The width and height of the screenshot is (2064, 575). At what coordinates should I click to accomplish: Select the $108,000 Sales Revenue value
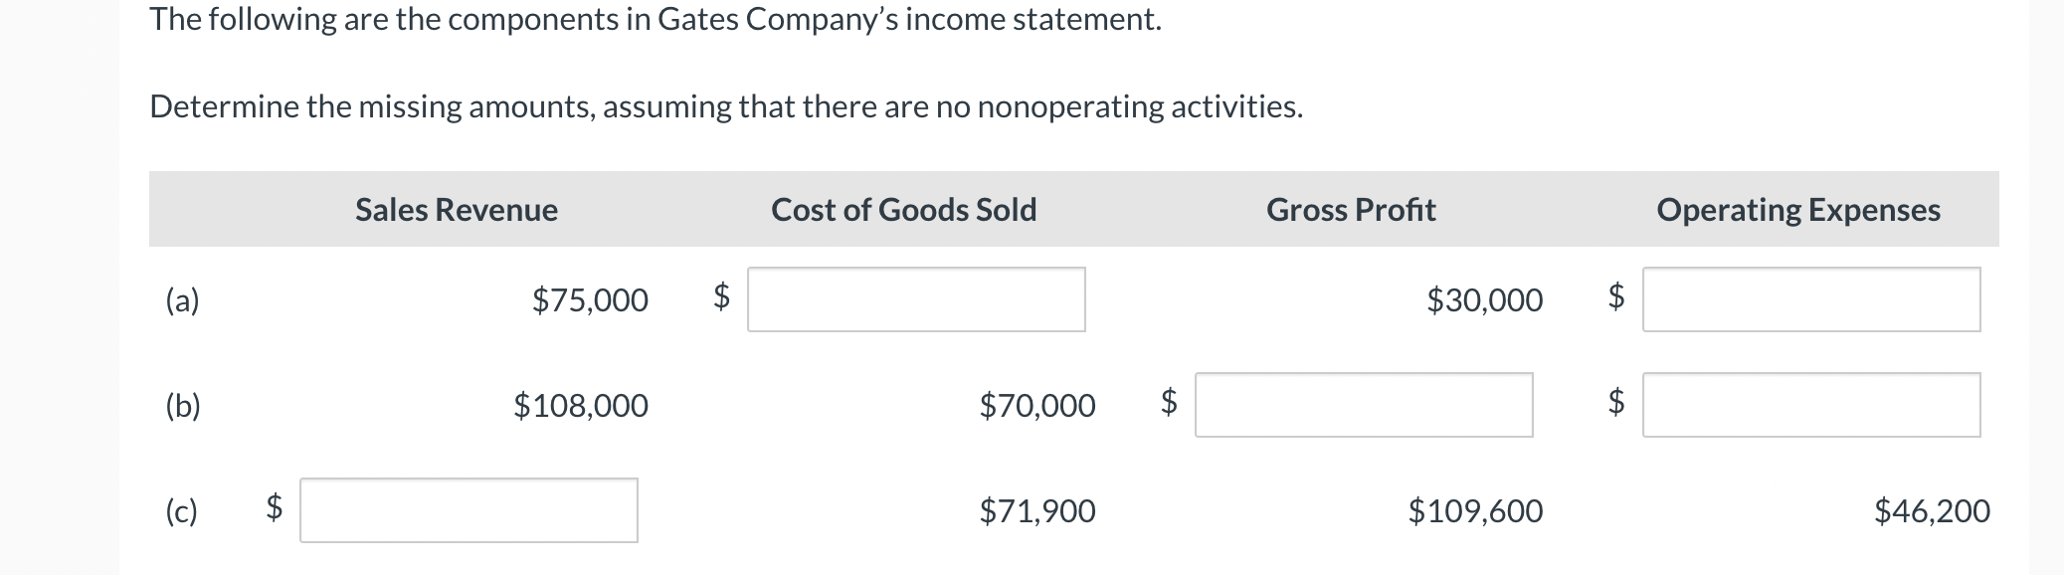pyautogui.click(x=581, y=406)
